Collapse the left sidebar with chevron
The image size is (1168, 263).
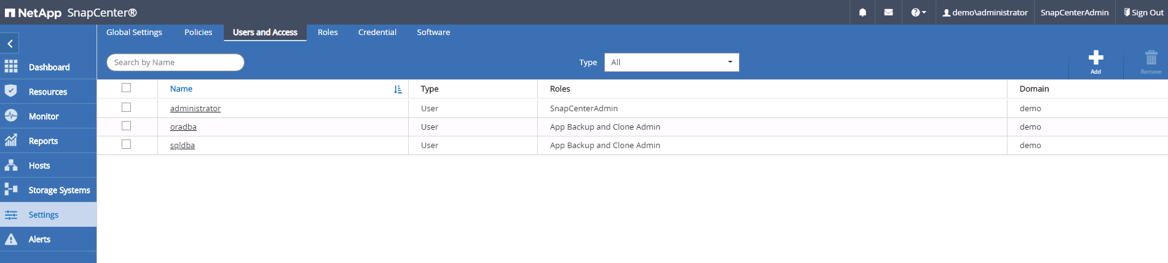[10, 44]
